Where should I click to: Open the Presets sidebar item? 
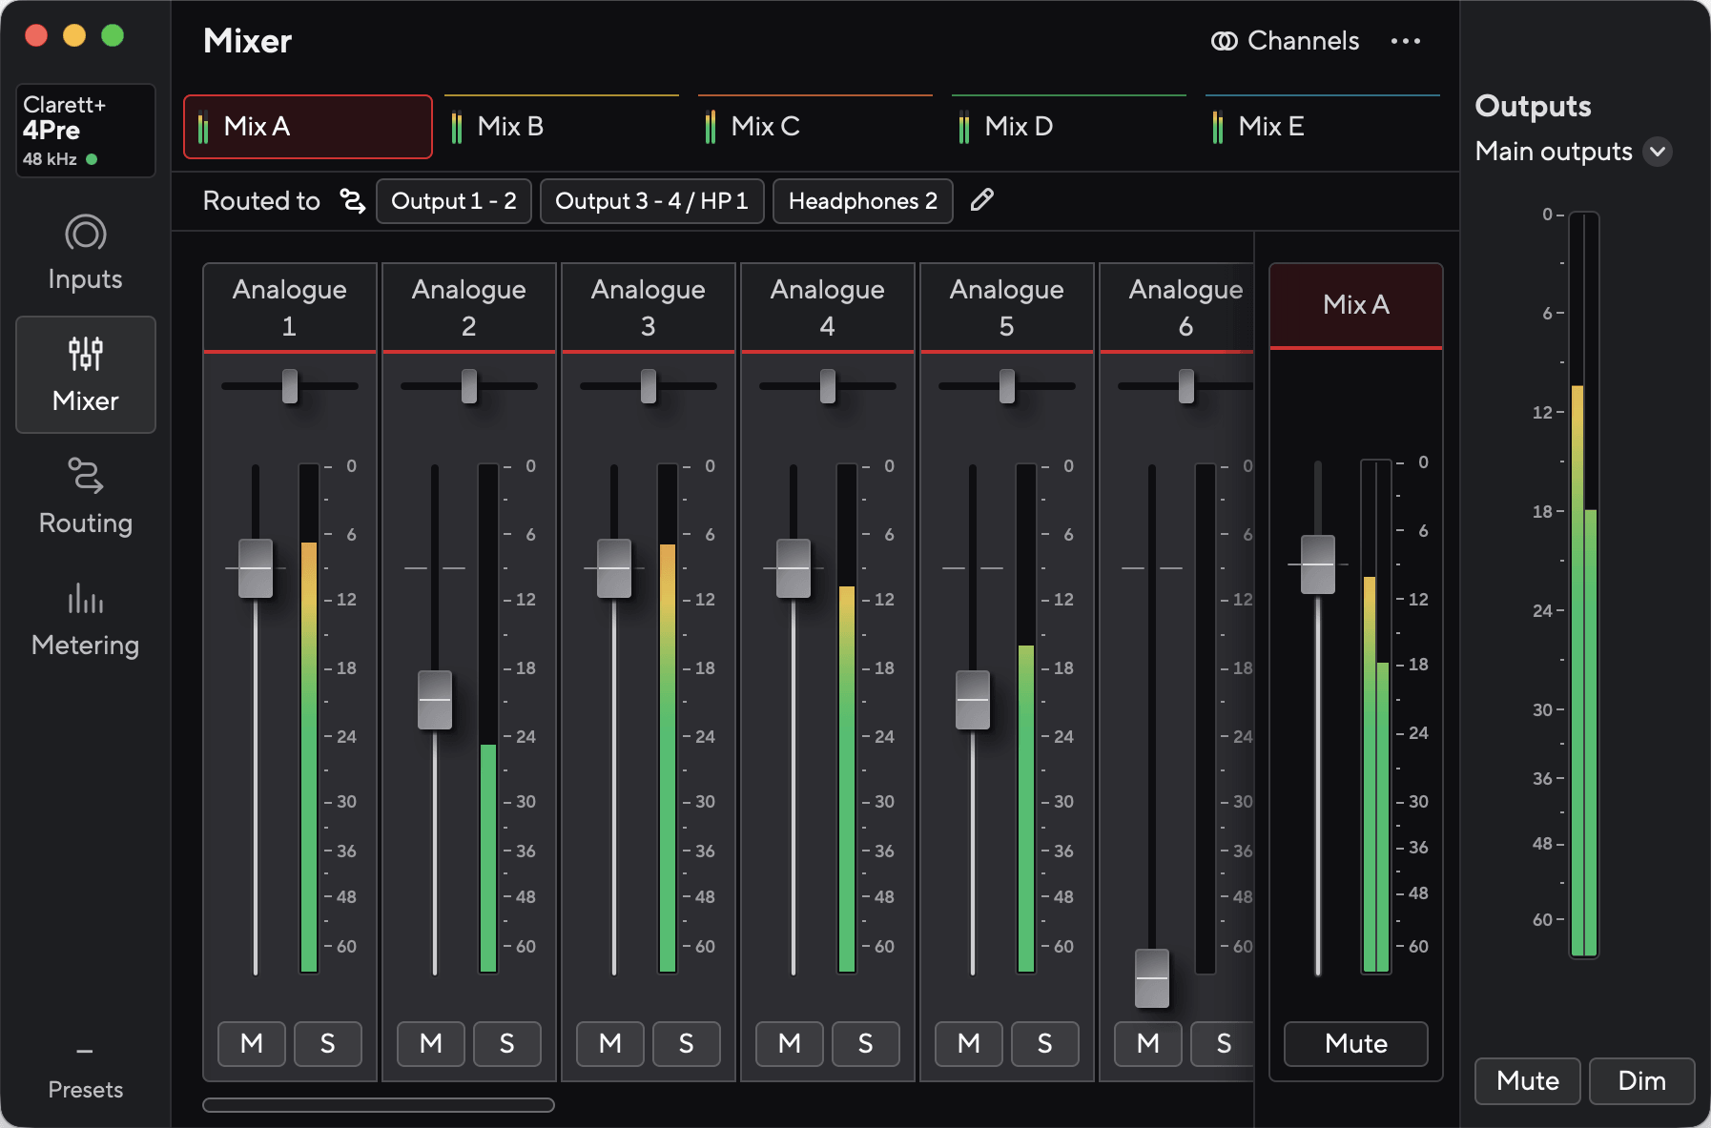85,1073
